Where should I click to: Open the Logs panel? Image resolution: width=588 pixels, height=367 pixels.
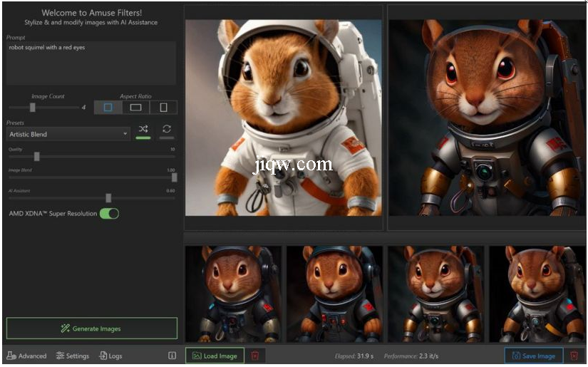click(110, 356)
